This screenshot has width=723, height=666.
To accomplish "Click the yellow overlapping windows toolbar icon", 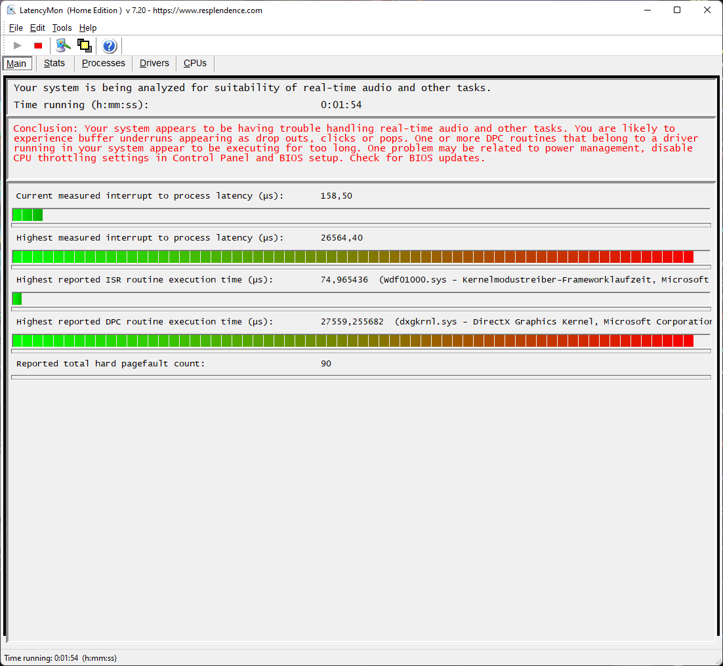I will [x=85, y=46].
